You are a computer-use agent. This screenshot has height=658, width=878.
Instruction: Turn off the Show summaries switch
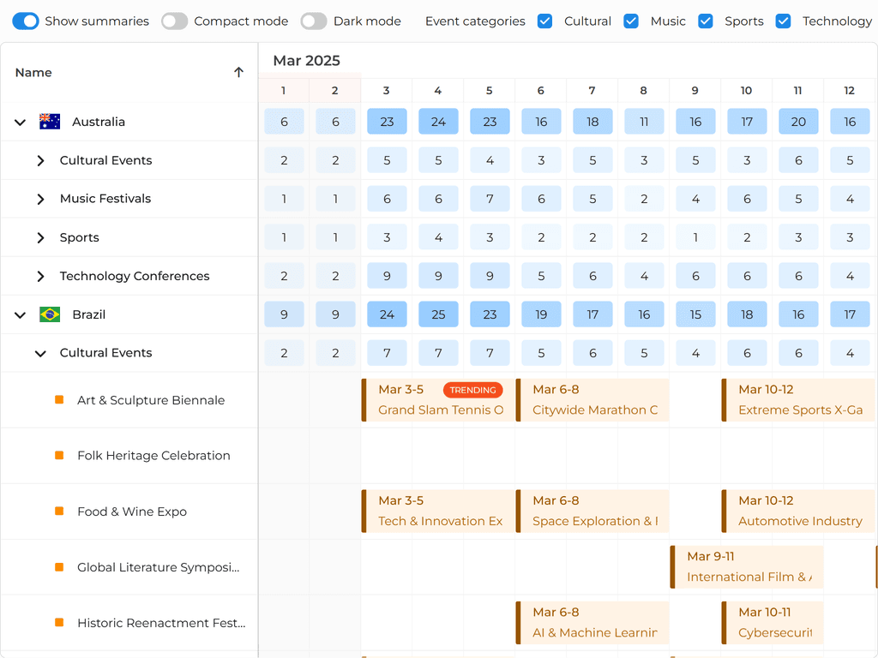26,21
